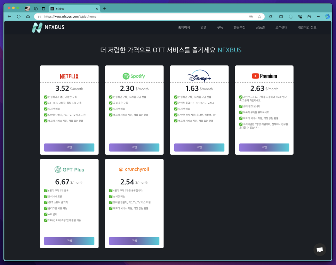Viewport: 336px width, 265px height.
Task: Open browser extensions puzzle icon
Action: click(x=271, y=16)
